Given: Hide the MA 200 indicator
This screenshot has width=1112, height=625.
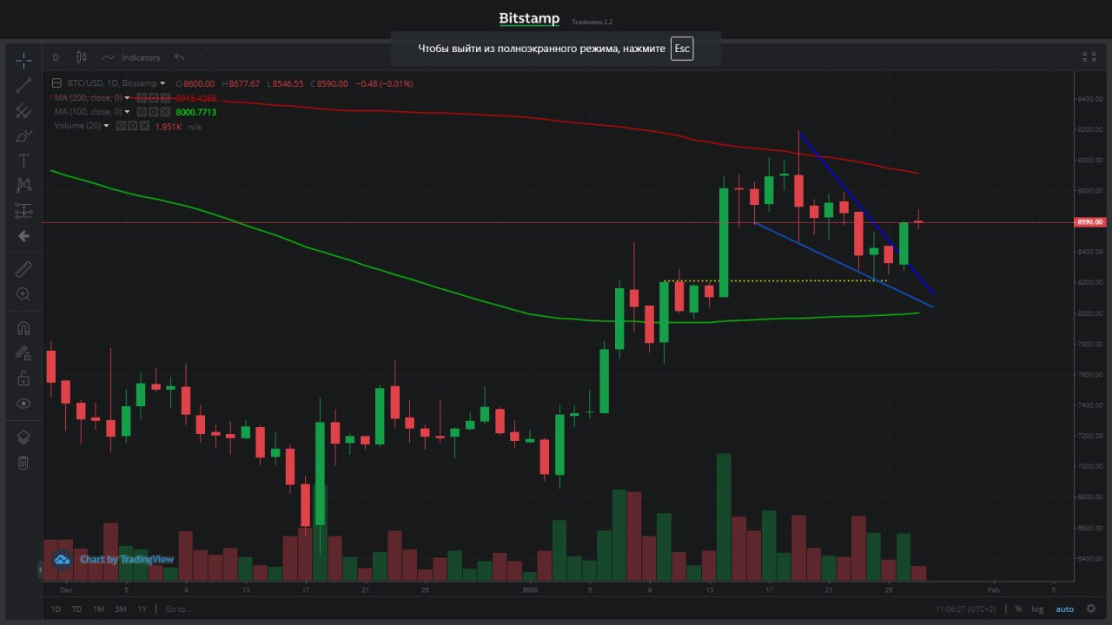Looking at the screenshot, I should click(x=142, y=98).
